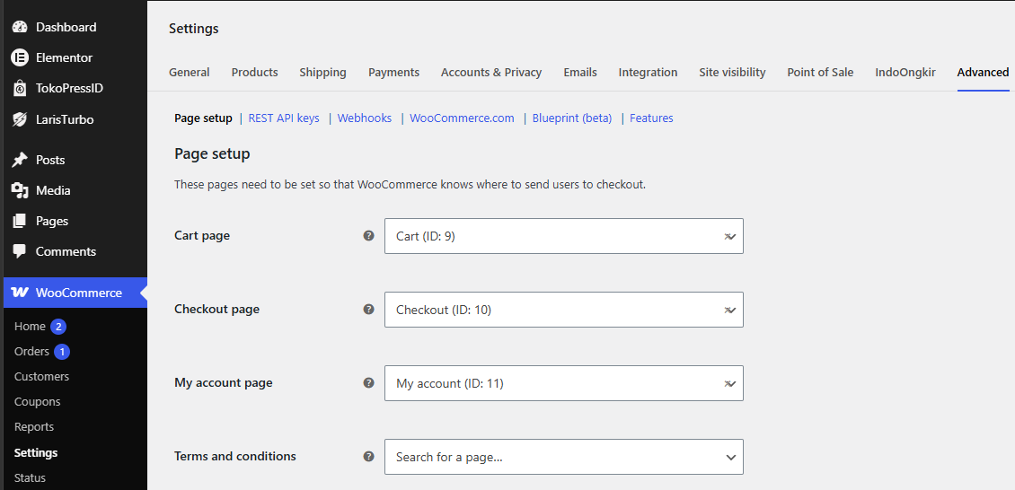
Task: Open the Webhooks subsection
Action: (365, 118)
